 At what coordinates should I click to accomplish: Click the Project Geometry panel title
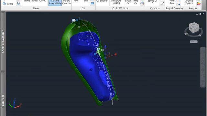(x=175, y=8)
